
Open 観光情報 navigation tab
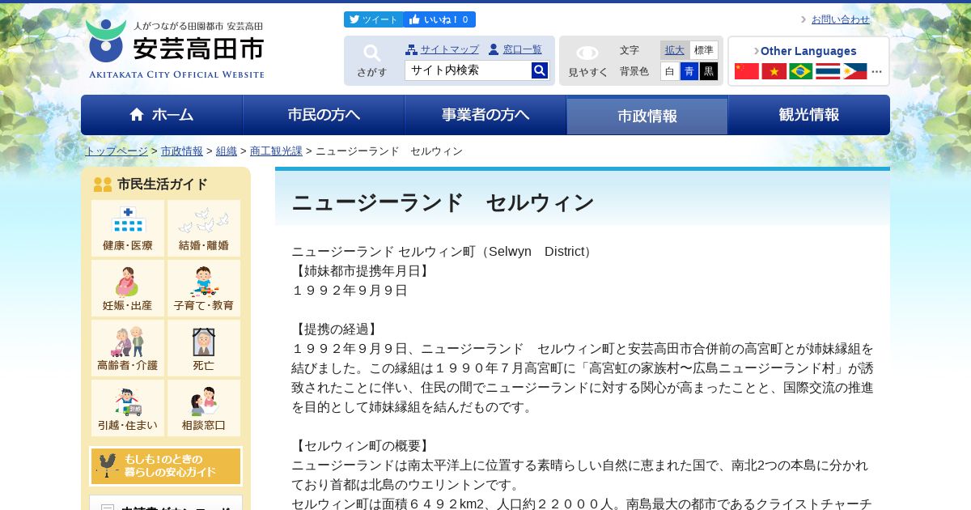809,115
